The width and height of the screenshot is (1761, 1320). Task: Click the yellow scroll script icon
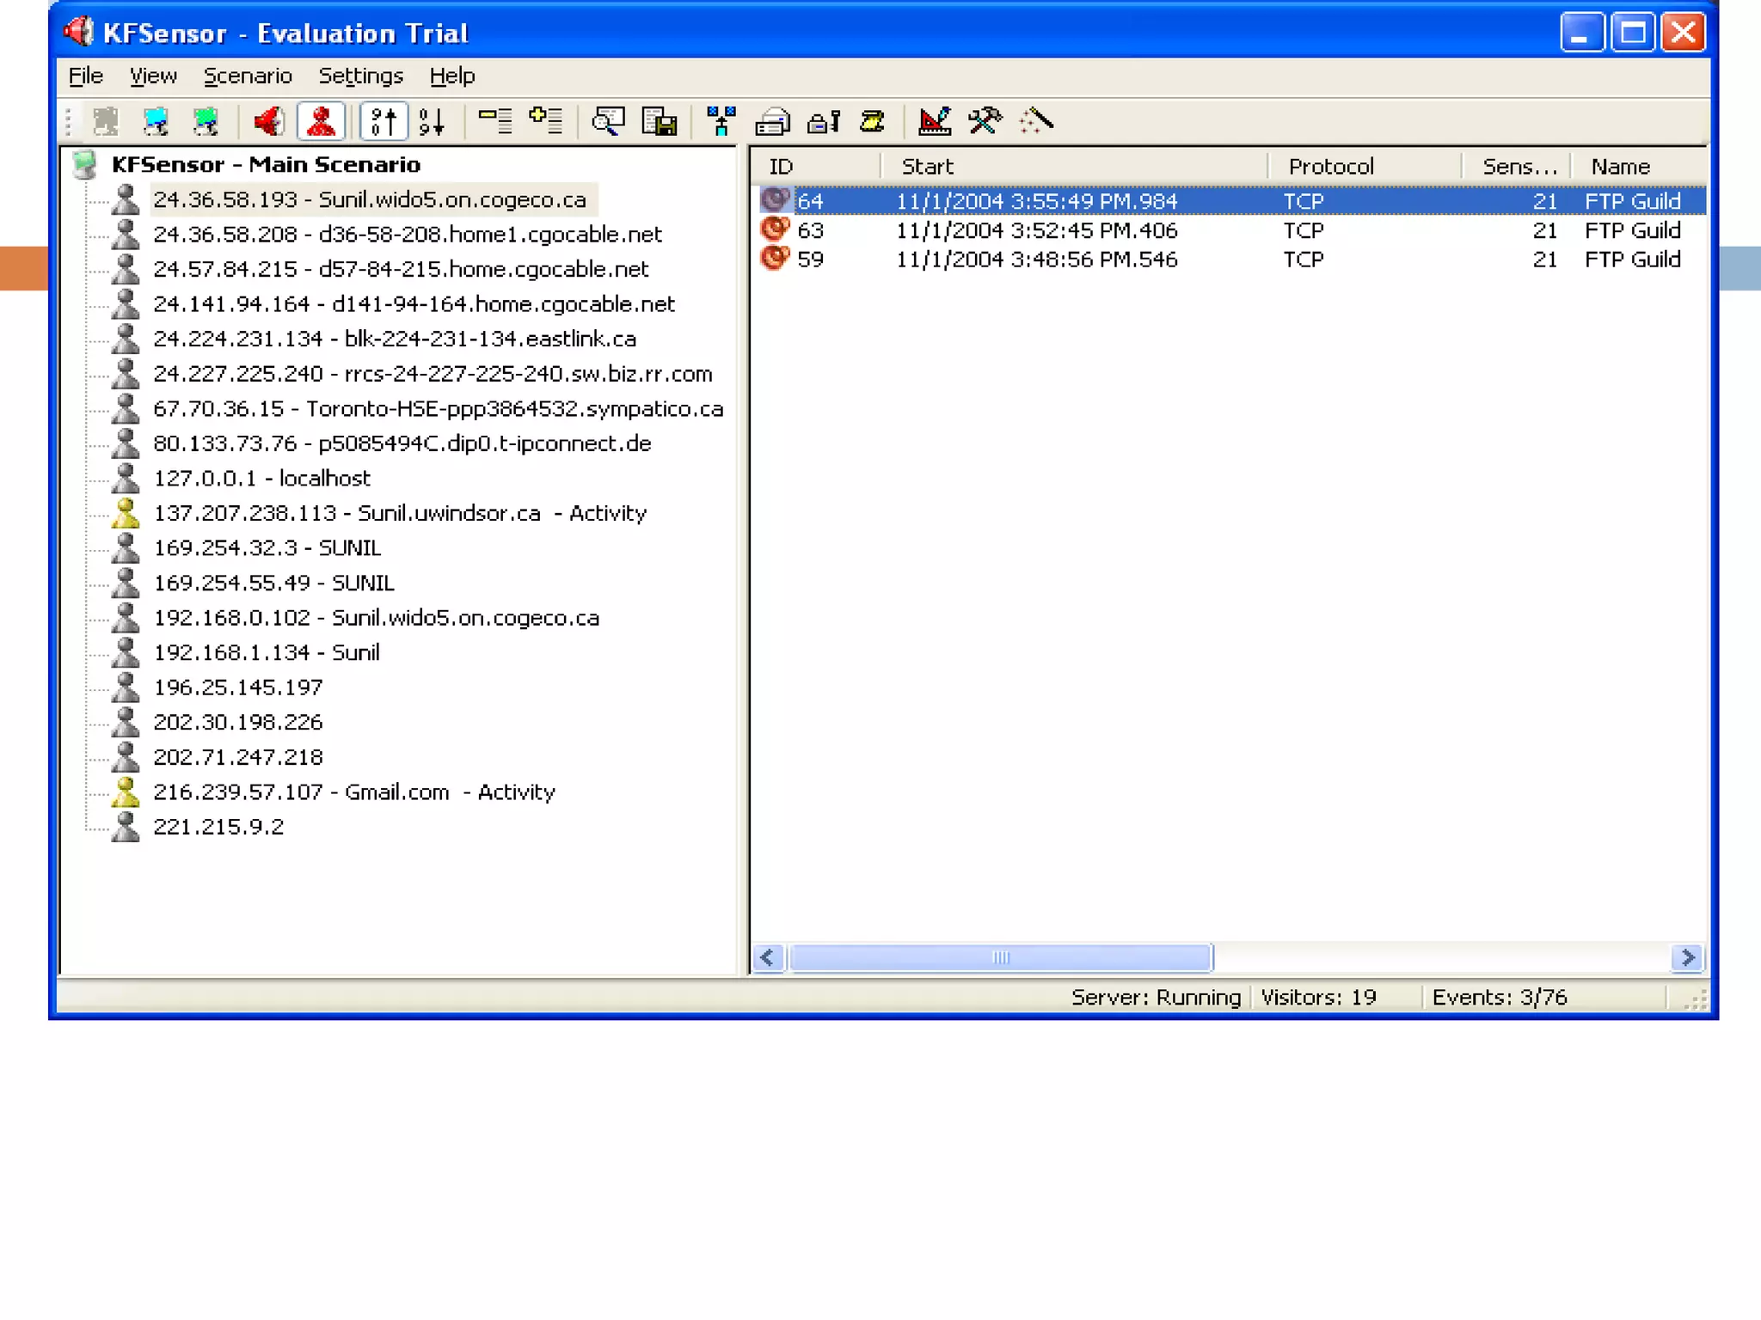pyautogui.click(x=872, y=121)
